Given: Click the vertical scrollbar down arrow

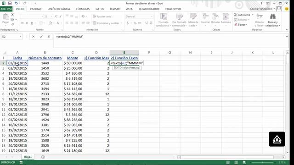Looking at the screenshot, I should 288,153.
